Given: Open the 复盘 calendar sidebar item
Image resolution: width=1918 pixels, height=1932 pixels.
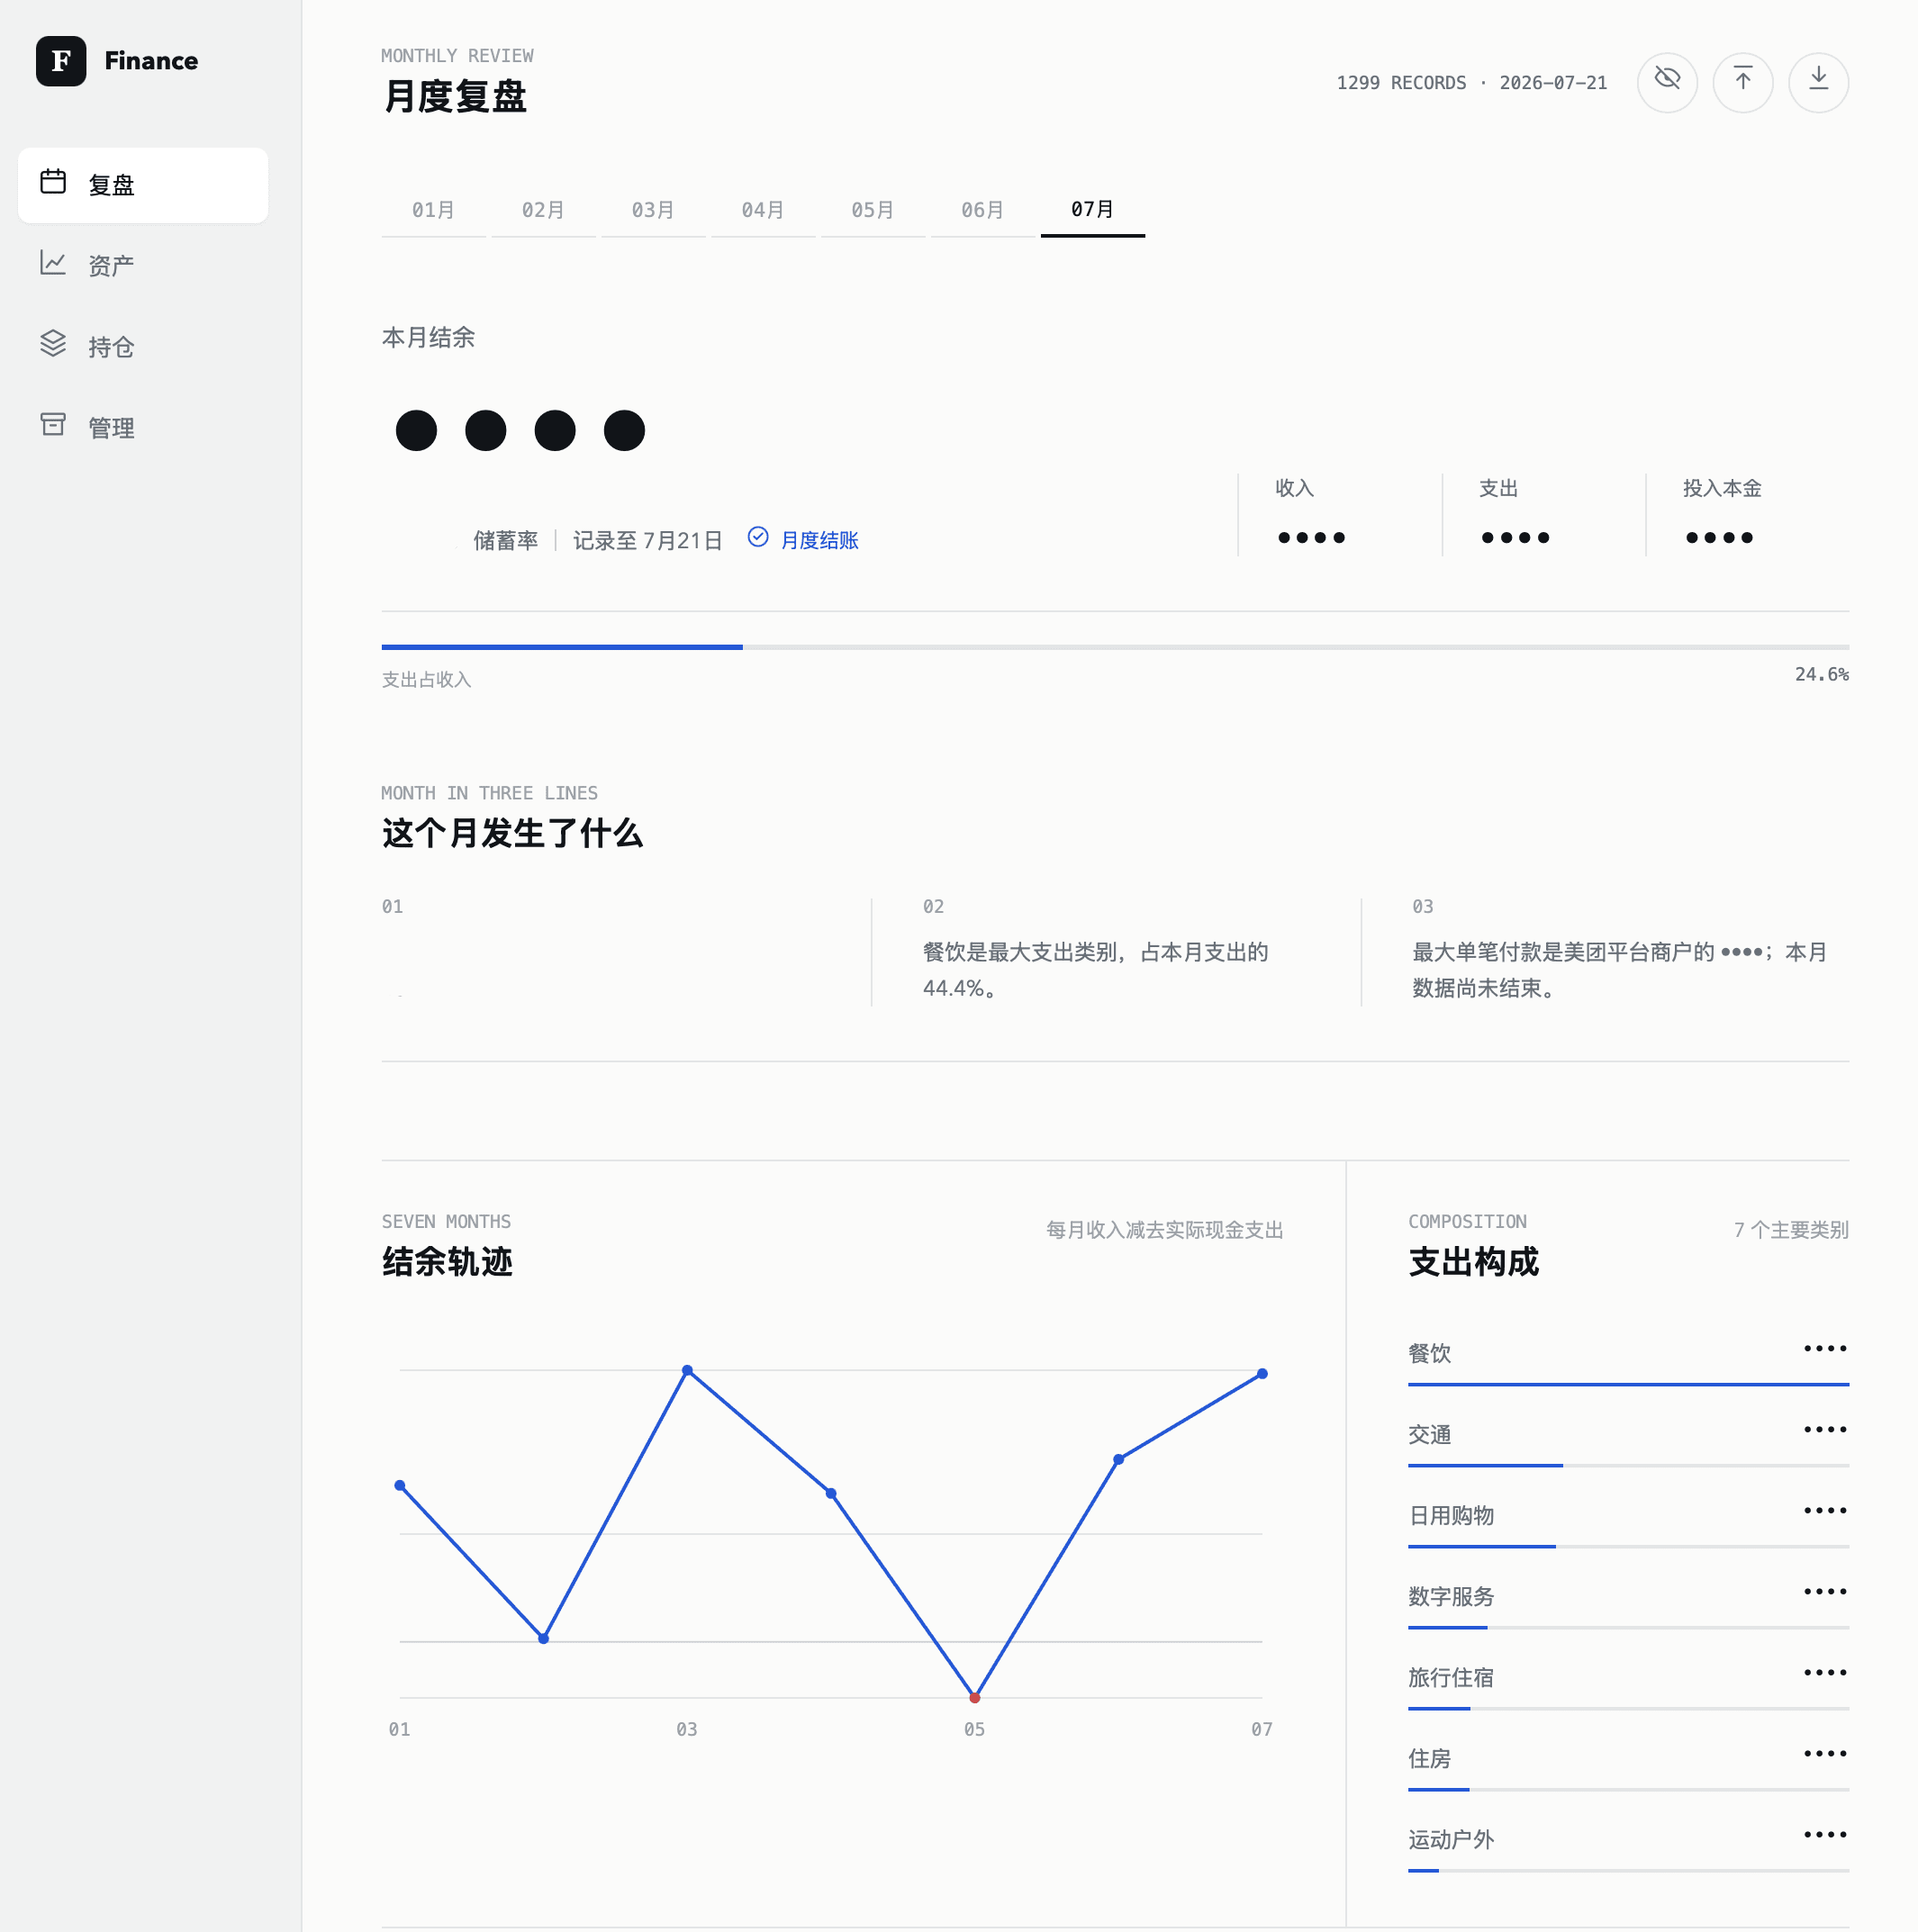Looking at the screenshot, I should coord(143,185).
